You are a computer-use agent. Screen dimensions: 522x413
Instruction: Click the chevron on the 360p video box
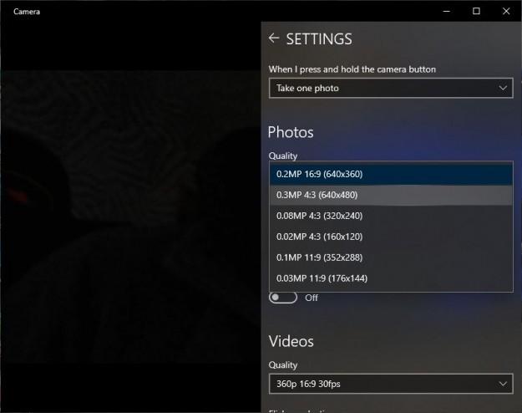click(x=503, y=383)
